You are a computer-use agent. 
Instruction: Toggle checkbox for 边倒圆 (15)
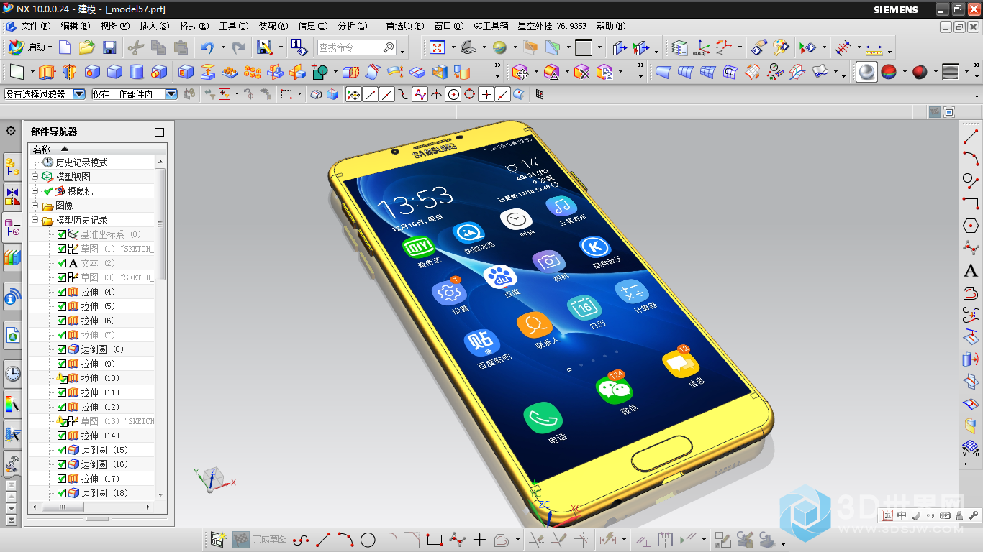(61, 450)
